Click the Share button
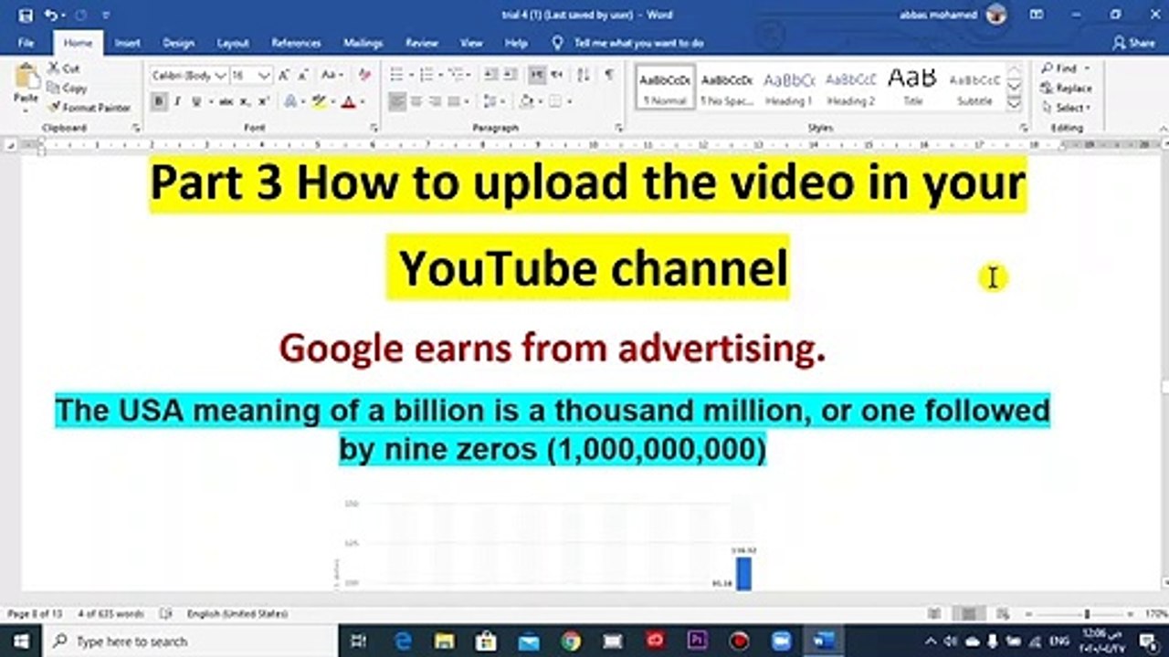 click(1133, 43)
